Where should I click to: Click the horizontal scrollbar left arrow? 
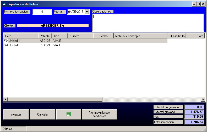(5, 100)
